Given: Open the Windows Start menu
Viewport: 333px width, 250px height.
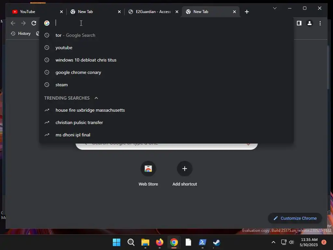Looking at the screenshot, I should point(116,242).
